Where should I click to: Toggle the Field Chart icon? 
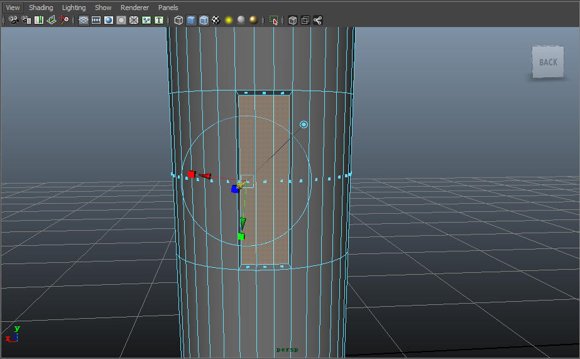click(134, 20)
